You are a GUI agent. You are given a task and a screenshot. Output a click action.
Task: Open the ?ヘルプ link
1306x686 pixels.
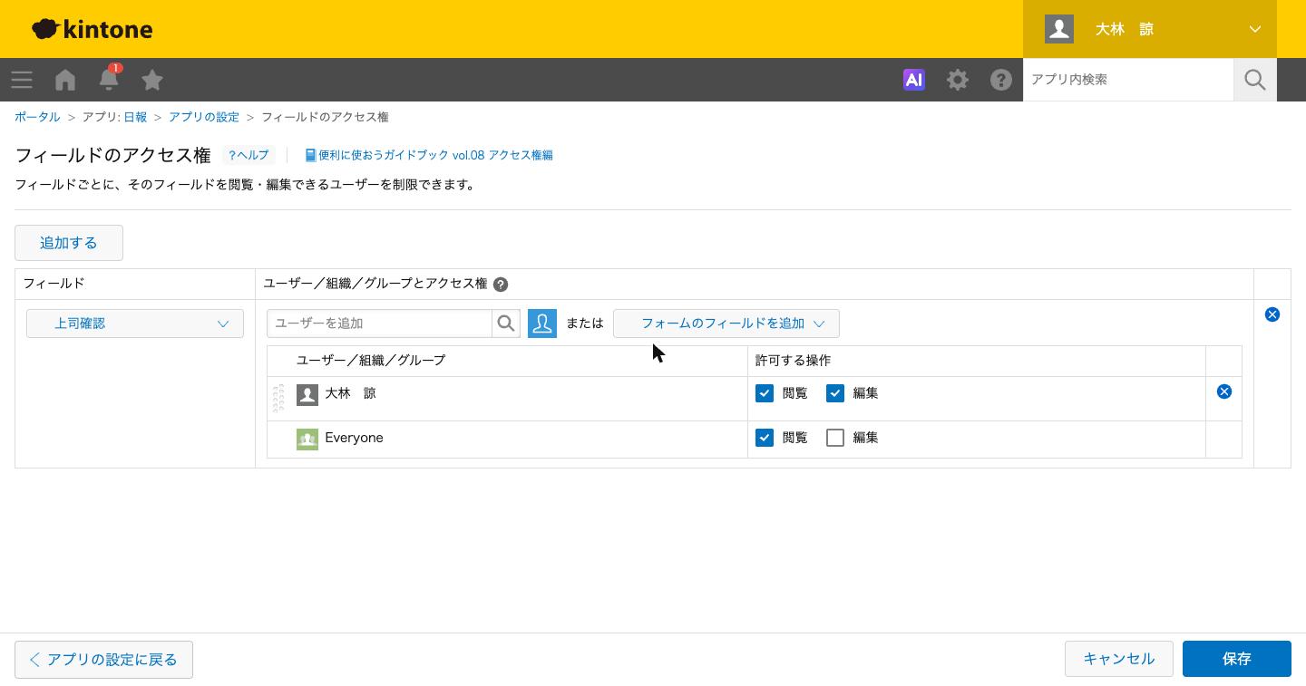[249, 155]
